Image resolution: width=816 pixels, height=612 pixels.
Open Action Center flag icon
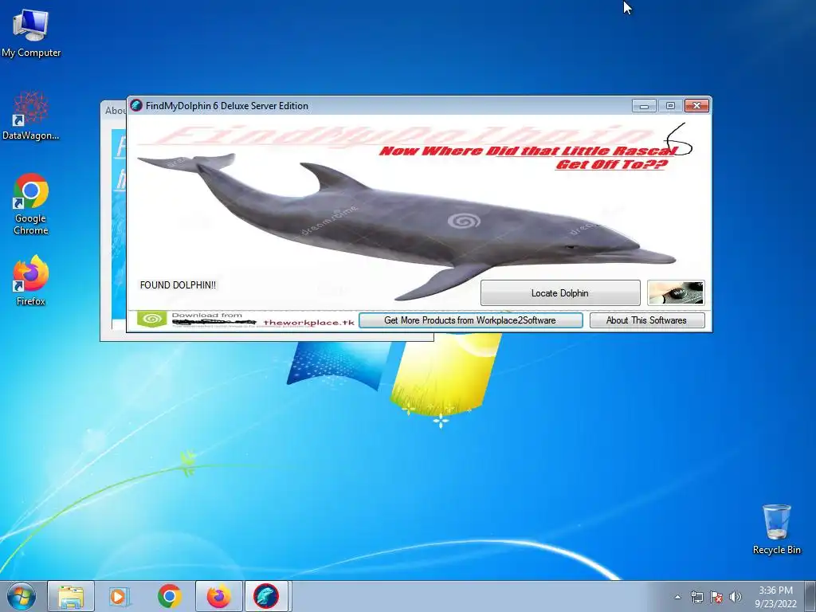tap(716, 597)
